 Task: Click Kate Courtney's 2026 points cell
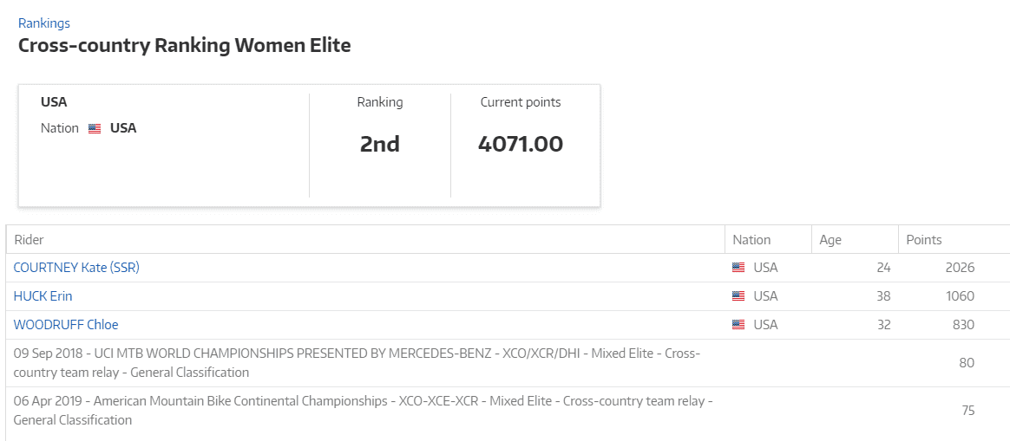[x=960, y=268]
